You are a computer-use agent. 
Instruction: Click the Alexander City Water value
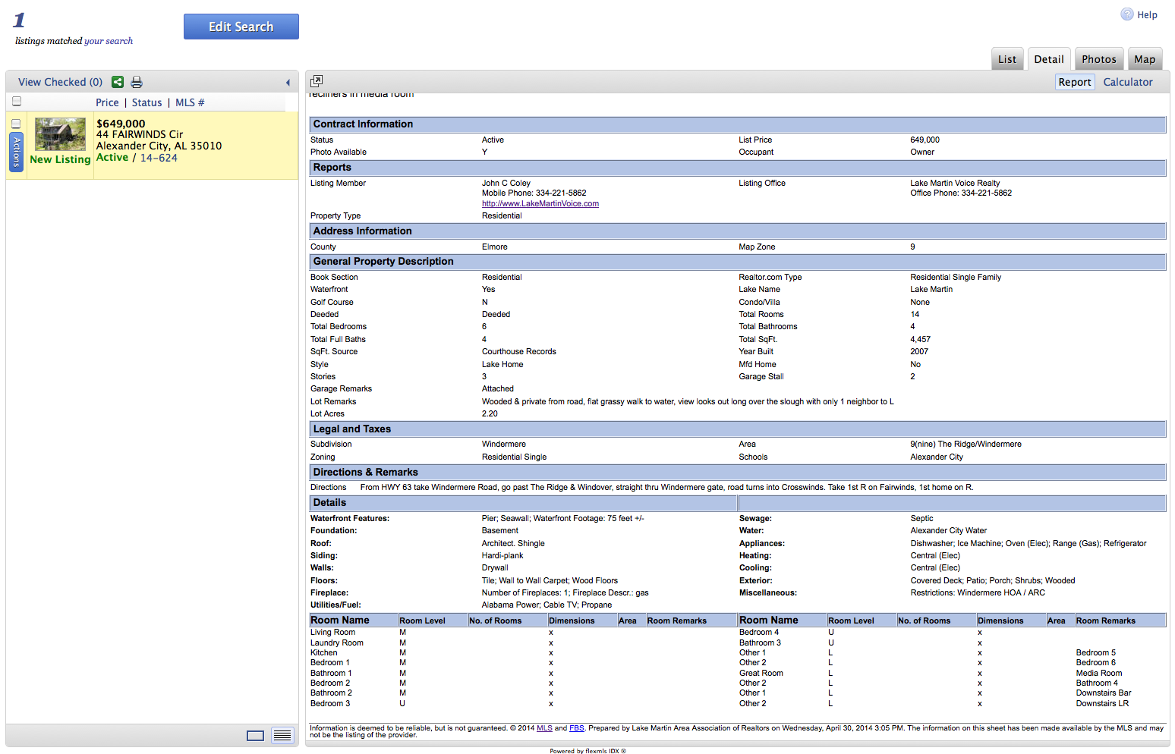(x=949, y=530)
